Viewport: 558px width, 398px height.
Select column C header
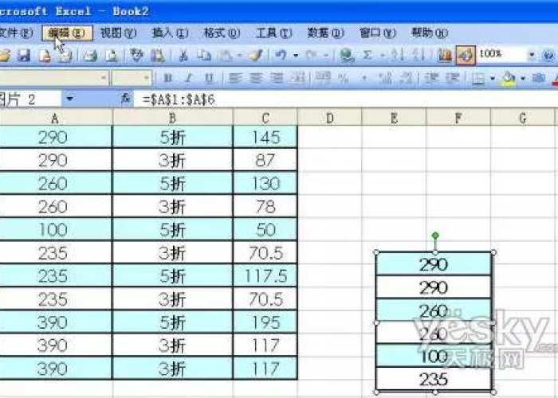(265, 118)
